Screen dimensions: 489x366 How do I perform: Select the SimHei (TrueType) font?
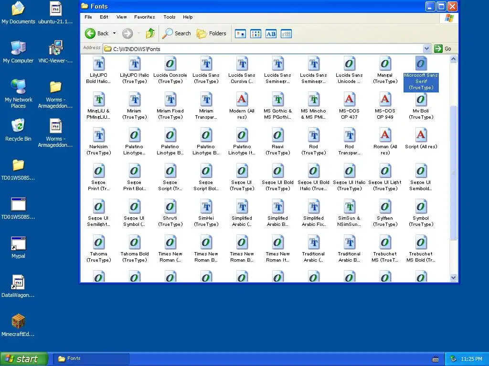[206, 213]
